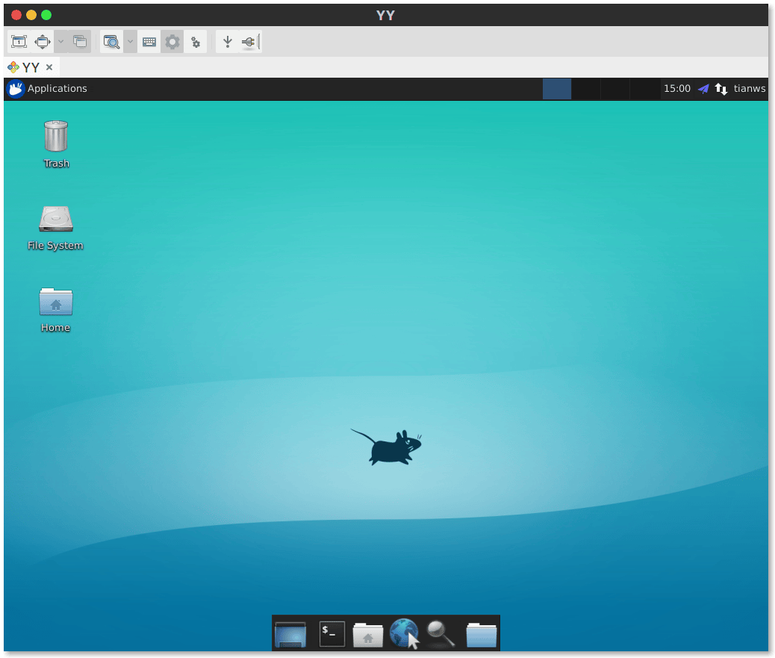Viewport: 775px width, 658px height.
Task: Switch to the second workspace in the pager
Action: [x=586, y=89]
